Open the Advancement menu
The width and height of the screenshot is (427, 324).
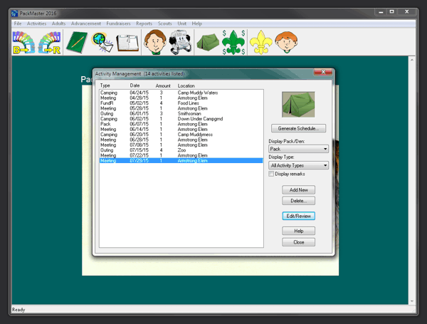[x=86, y=23]
